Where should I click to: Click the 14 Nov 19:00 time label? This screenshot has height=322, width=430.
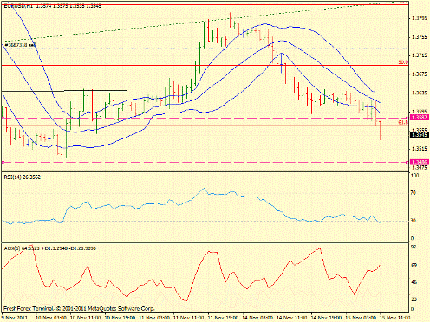(326, 318)
